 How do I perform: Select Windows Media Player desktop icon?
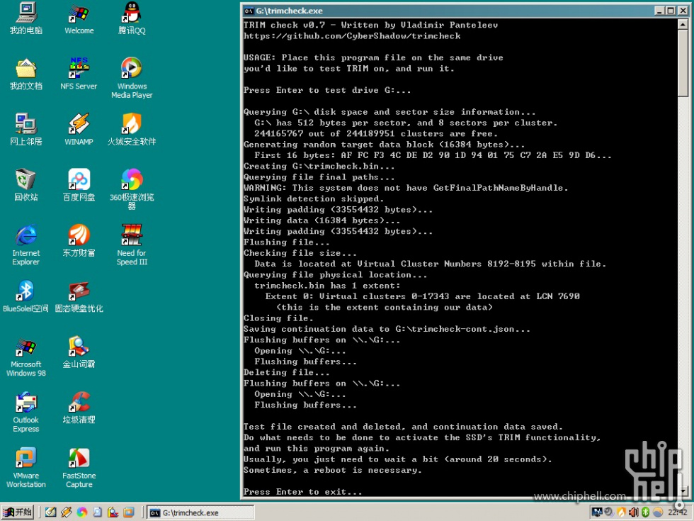coord(132,78)
